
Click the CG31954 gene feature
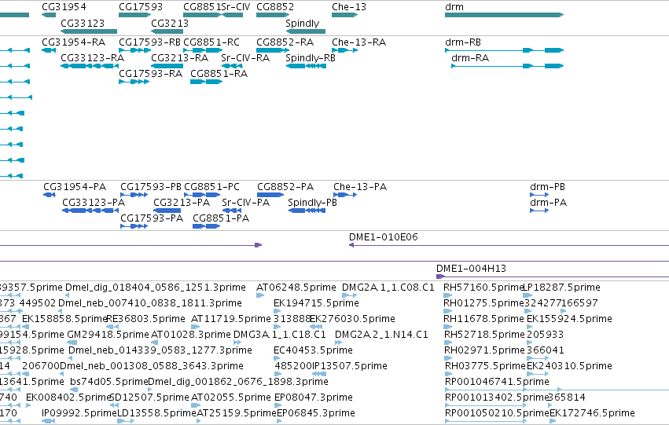point(49,15)
